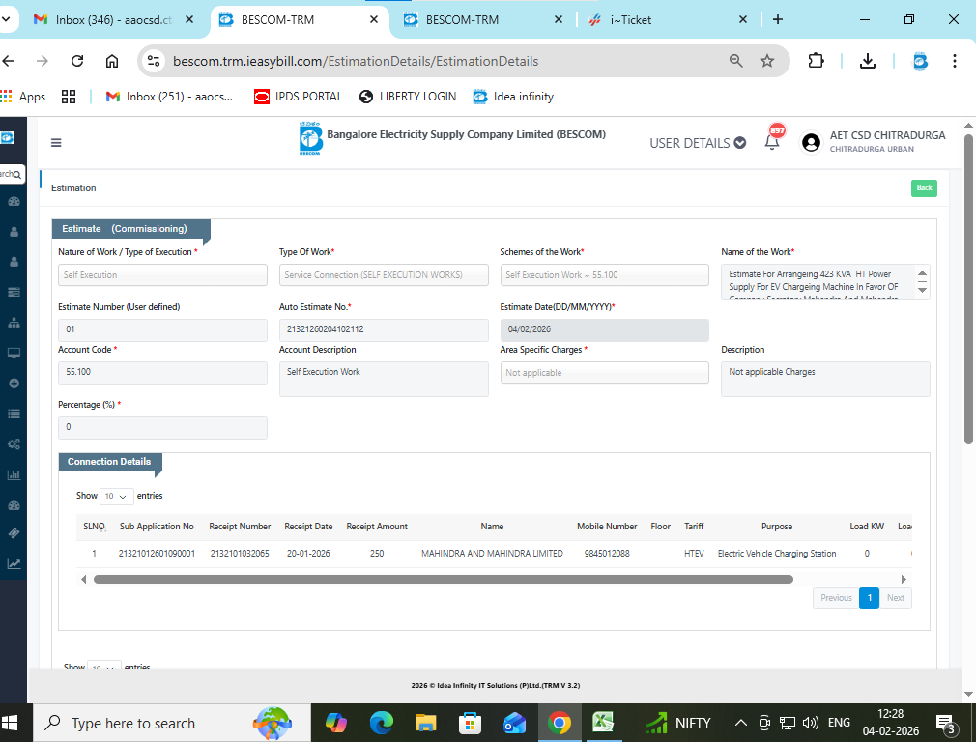Open the Type Of Work dropdown field
This screenshot has height=742, width=976.
point(384,275)
